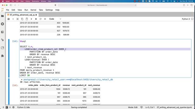Image resolution: width=195 pixels, height=109 pixels.
Task: Click the notebook filename in the status bar
Action: click(x=174, y=107)
